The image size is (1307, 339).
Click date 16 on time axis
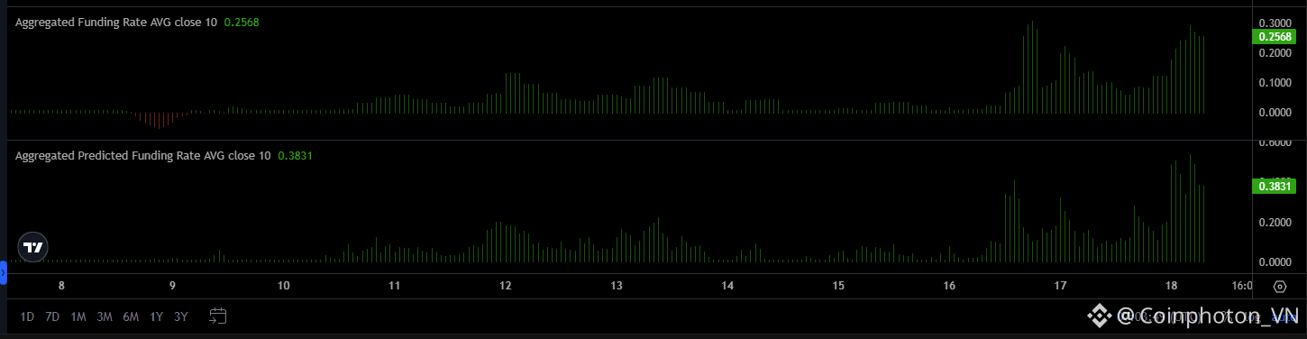(x=949, y=286)
